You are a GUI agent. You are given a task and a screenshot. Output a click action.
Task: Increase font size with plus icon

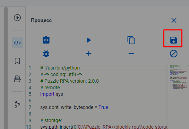88,54
